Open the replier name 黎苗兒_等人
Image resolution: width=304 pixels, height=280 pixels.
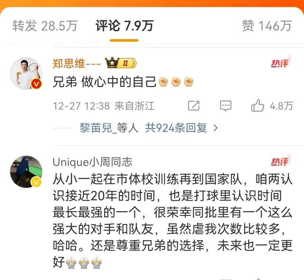pos(109,128)
